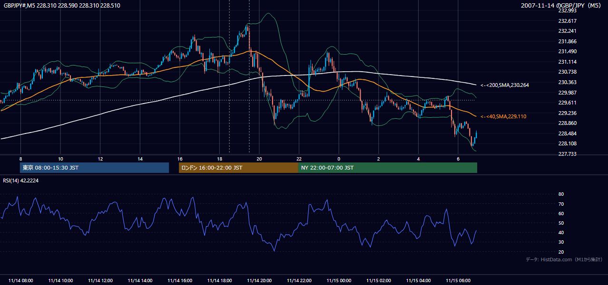Click price axis value 229.987
608x285 pixels.
[x=568, y=93]
